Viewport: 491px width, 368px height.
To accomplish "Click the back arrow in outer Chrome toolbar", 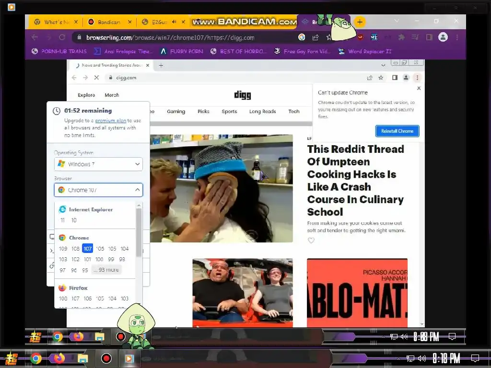I will pyautogui.click(x=35, y=37).
